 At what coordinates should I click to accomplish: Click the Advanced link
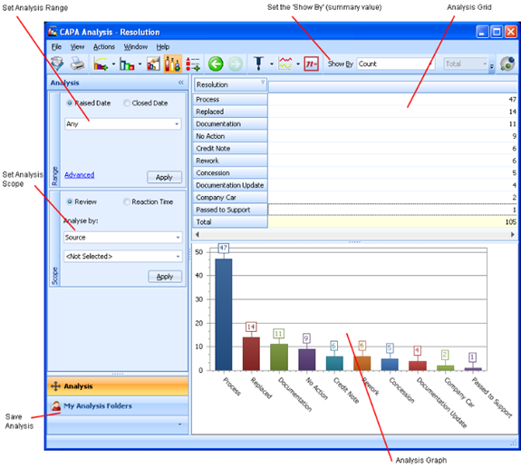tap(80, 174)
